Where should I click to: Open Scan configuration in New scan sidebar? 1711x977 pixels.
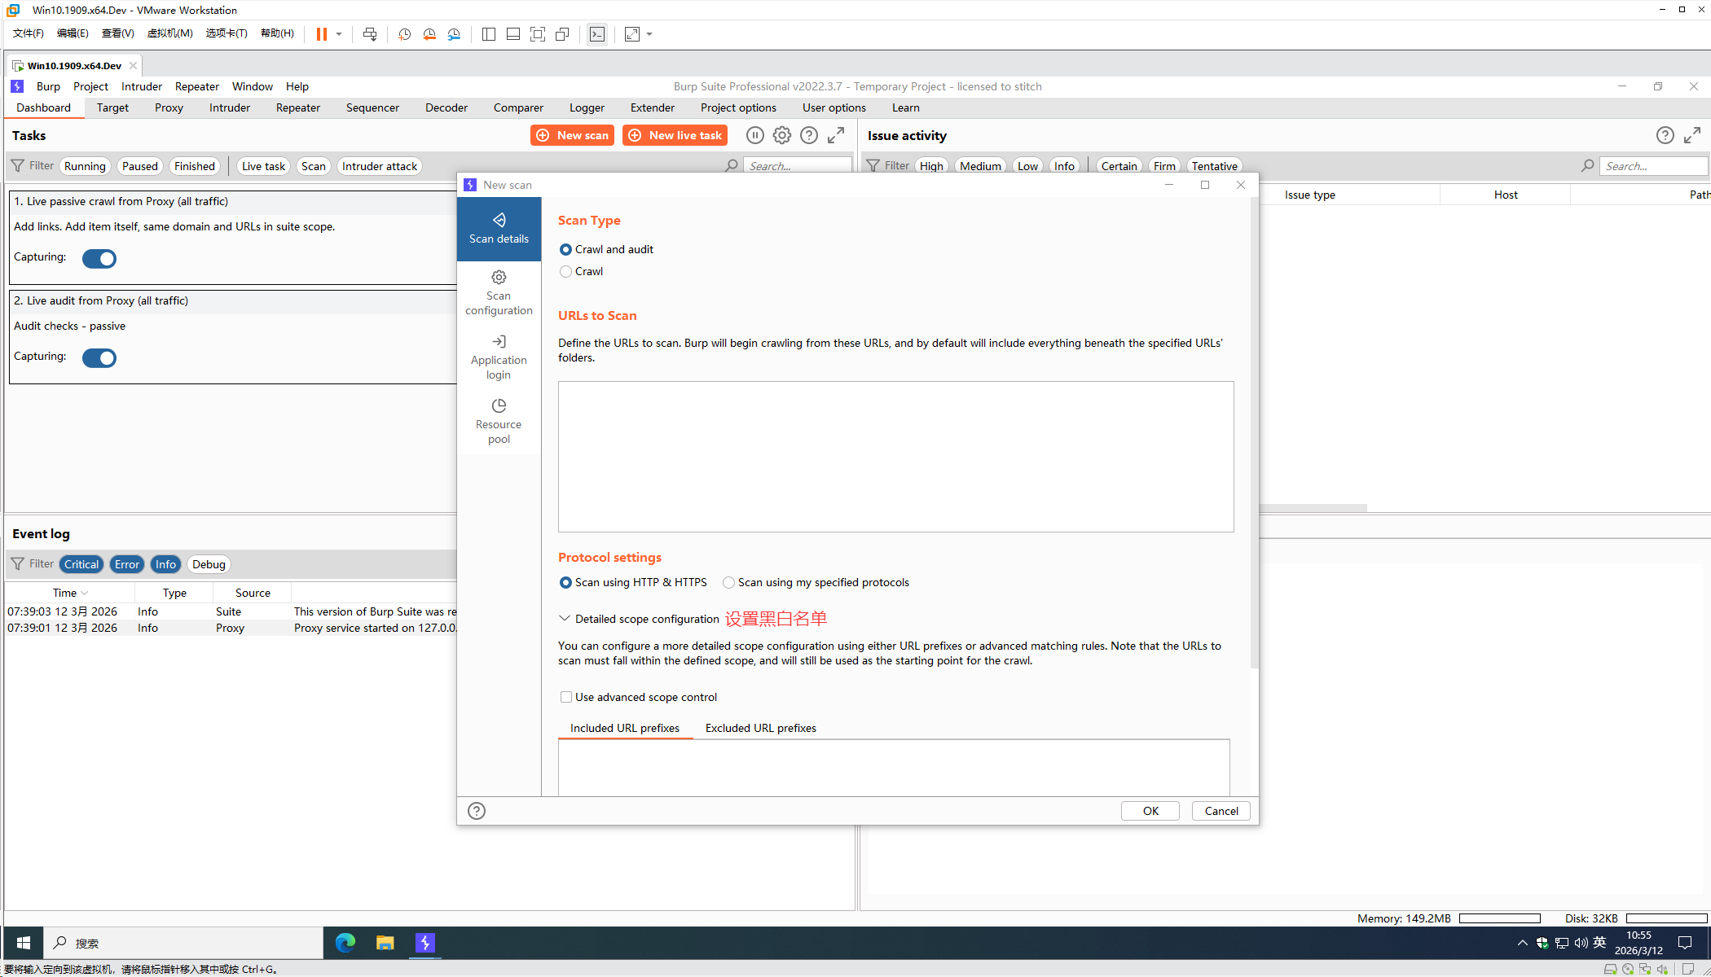coord(499,292)
